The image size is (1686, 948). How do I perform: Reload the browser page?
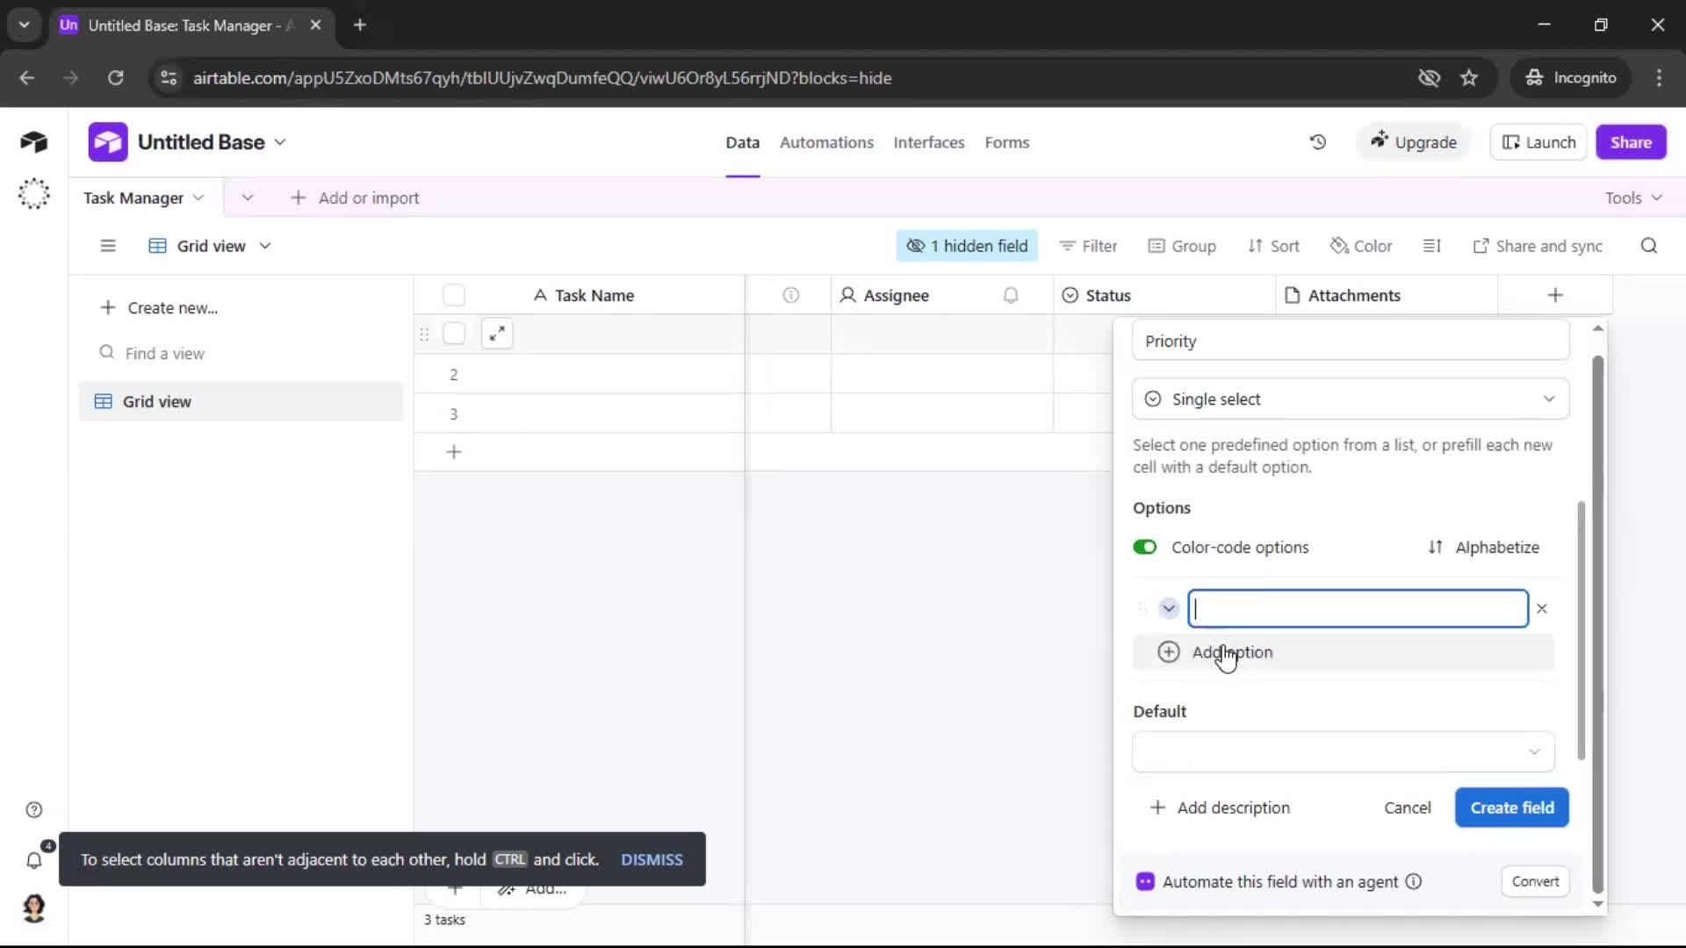coord(115,78)
